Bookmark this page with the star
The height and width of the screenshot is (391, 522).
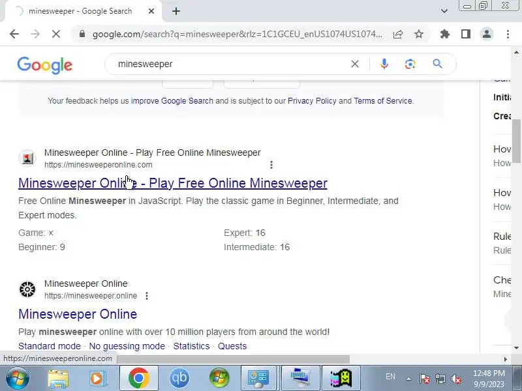click(419, 34)
